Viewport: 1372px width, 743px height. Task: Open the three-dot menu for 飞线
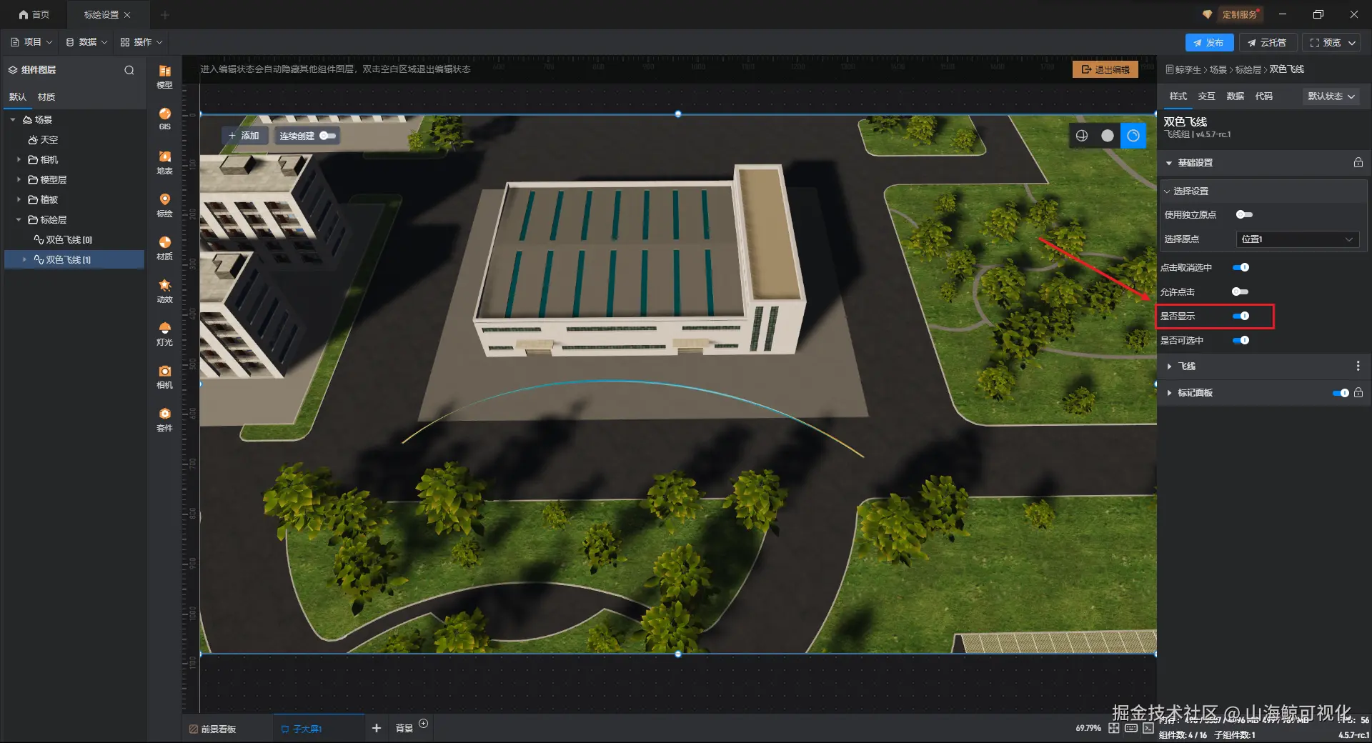(x=1358, y=366)
